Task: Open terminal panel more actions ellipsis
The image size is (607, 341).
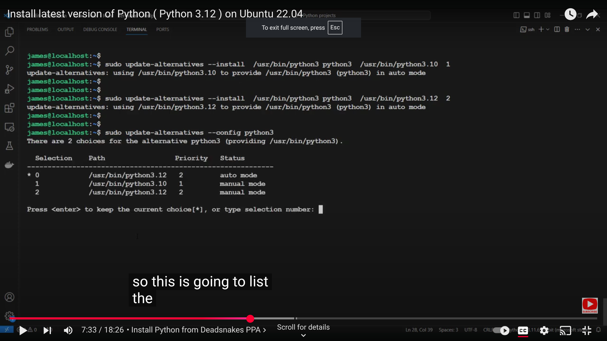Action: tap(577, 29)
